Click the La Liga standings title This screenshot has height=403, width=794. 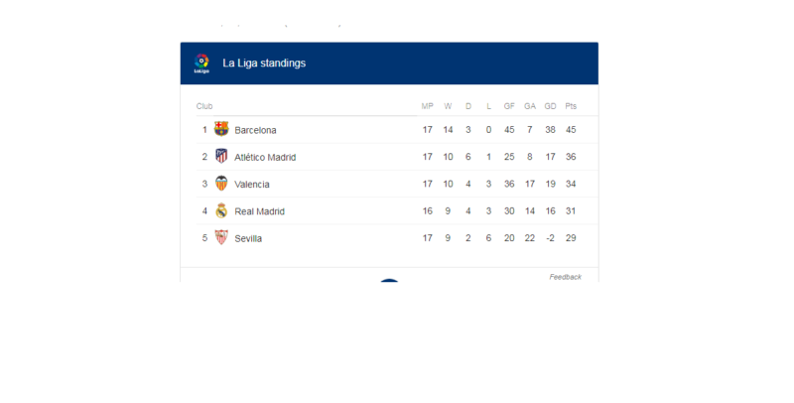coord(264,64)
